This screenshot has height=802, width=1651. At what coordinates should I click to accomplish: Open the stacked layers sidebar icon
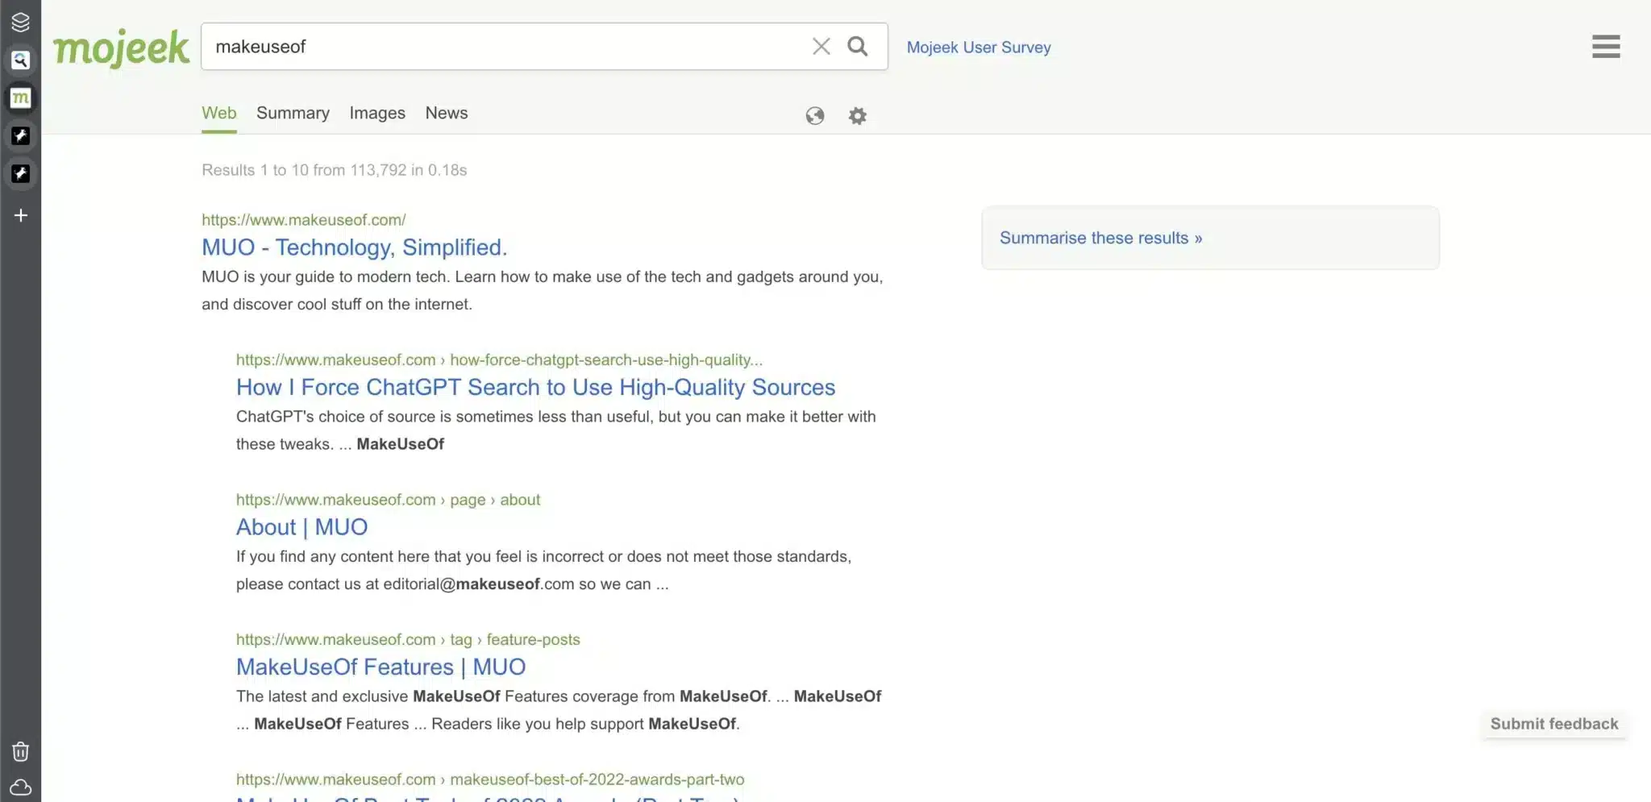coord(21,23)
